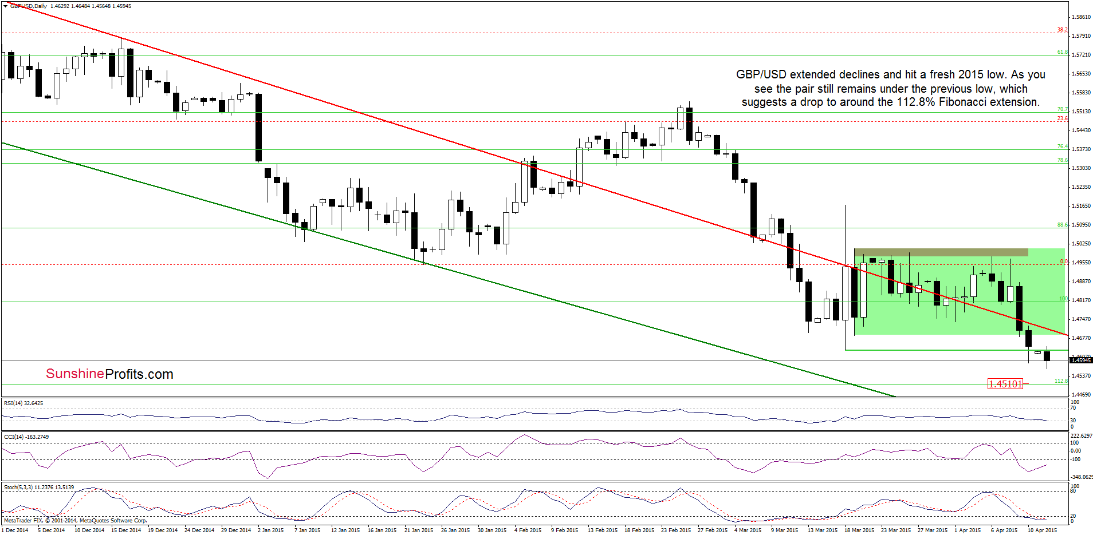Click the 1.48170 price axis label
The width and height of the screenshot is (1093, 535).
tap(1081, 300)
